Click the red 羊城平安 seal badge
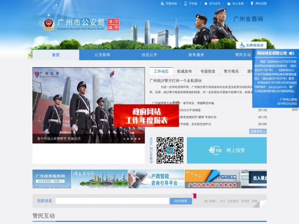 click(x=114, y=24)
